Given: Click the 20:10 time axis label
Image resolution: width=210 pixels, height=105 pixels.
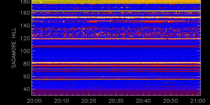Looking at the screenshot, I should 61,101.
